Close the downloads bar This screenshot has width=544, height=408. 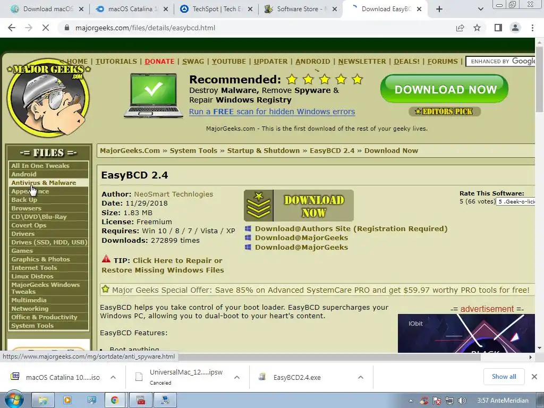(534, 377)
